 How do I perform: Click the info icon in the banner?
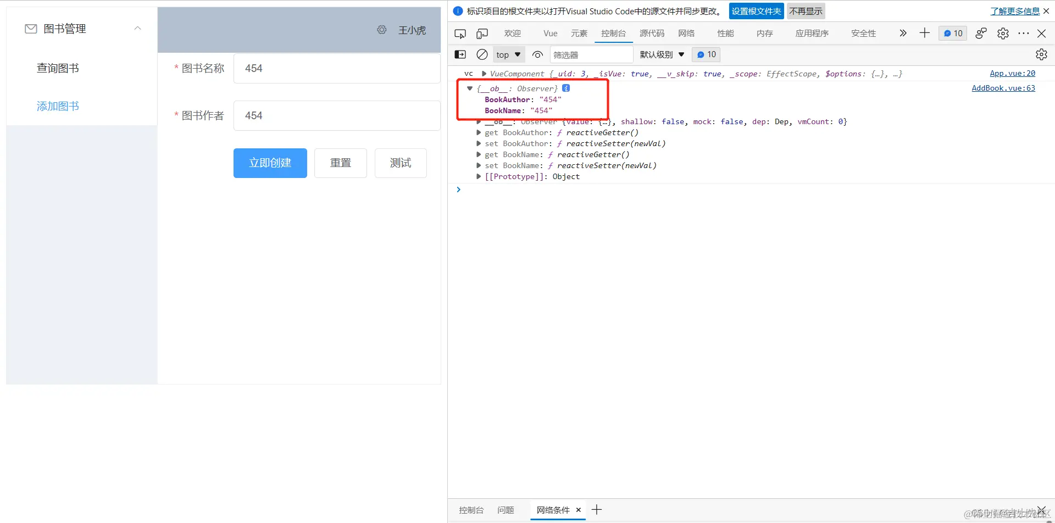click(458, 11)
